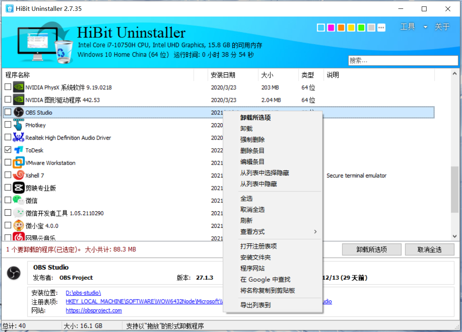Pick the green theme swatch
Image resolution: width=462 pixels, height=332 pixels.
point(361,28)
